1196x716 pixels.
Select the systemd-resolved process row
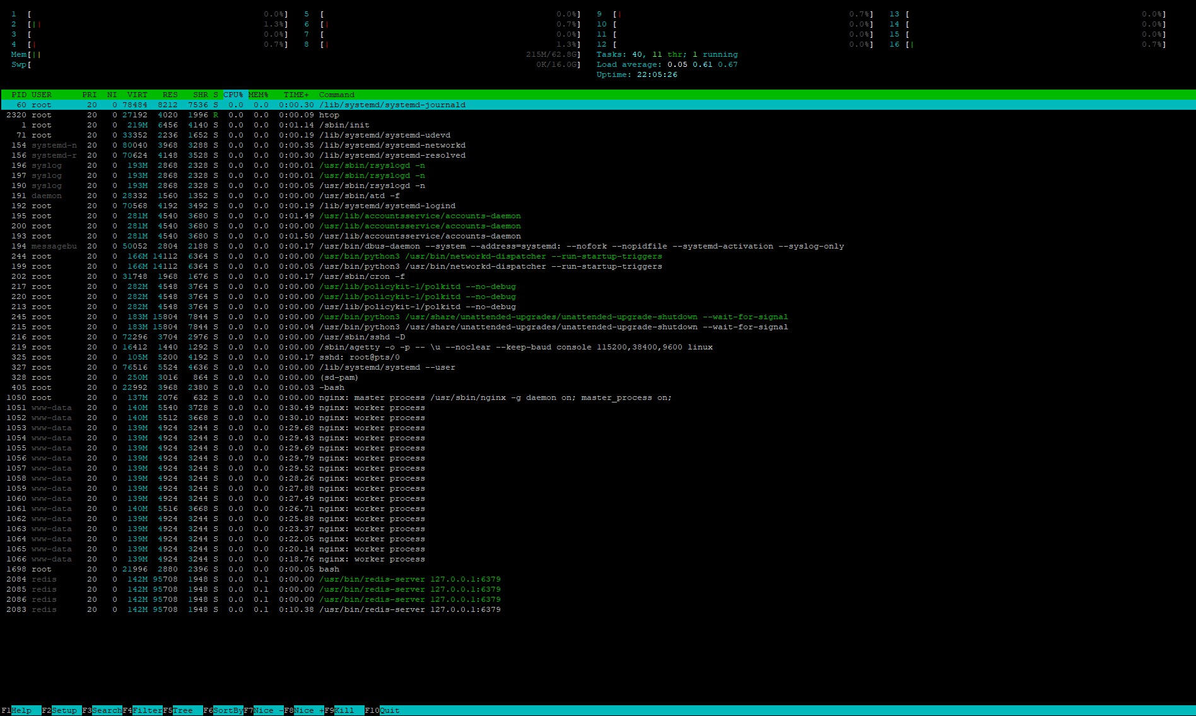[x=598, y=155]
